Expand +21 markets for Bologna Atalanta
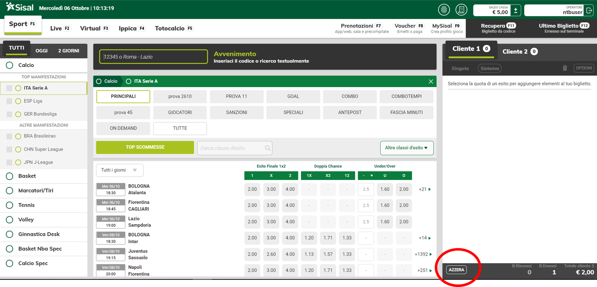This screenshot has height=287, width=597. (x=425, y=189)
